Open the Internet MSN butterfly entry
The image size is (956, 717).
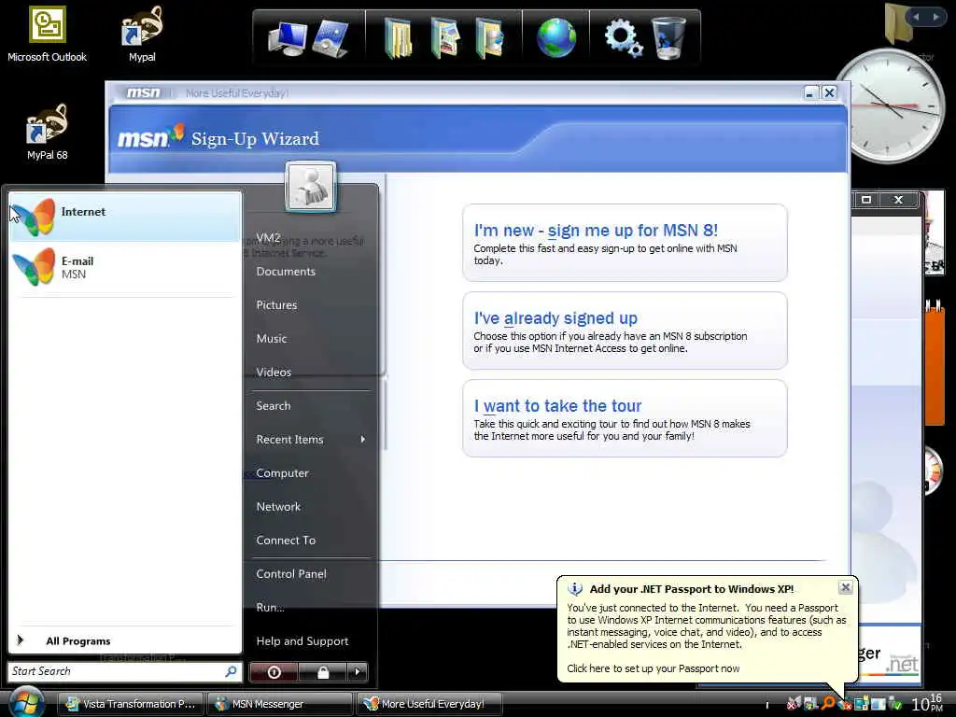click(x=125, y=217)
